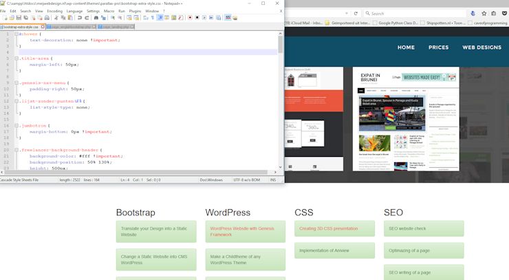Click inside the browser Search field

pos(415,13)
